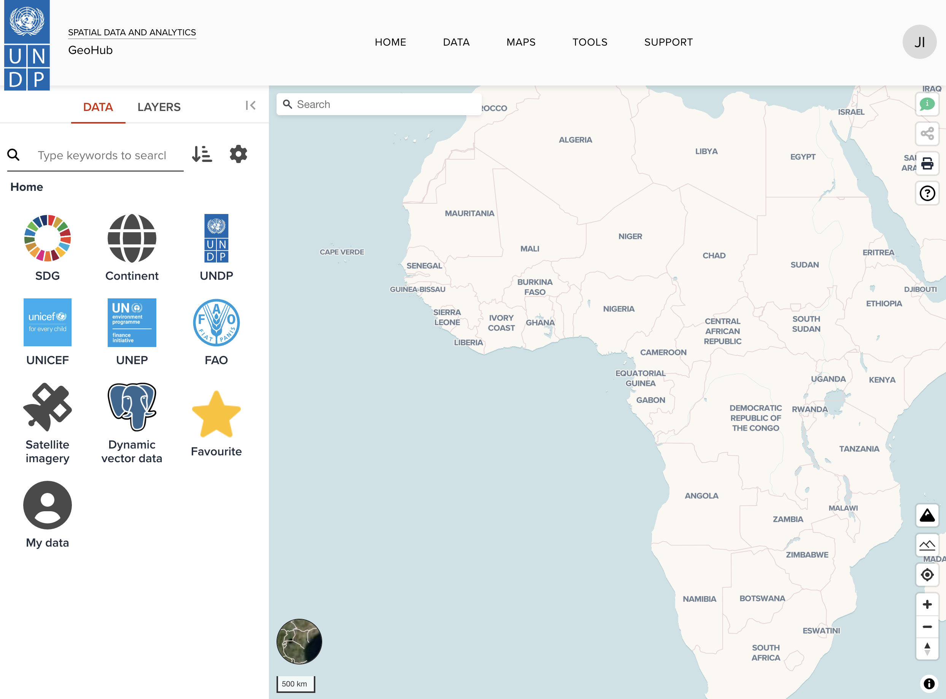Click the sort order icon

pos(202,154)
